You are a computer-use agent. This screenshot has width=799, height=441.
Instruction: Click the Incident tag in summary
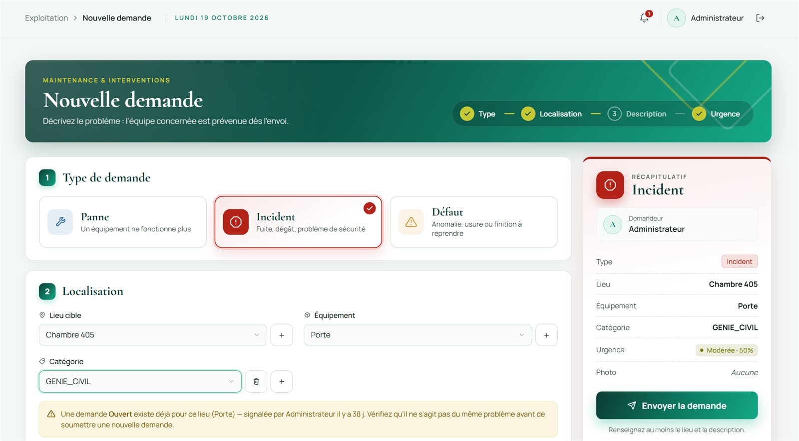739,262
